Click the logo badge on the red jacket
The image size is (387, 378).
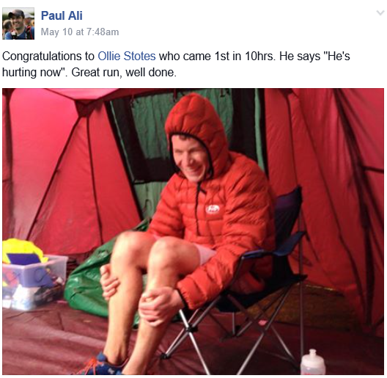(x=213, y=209)
